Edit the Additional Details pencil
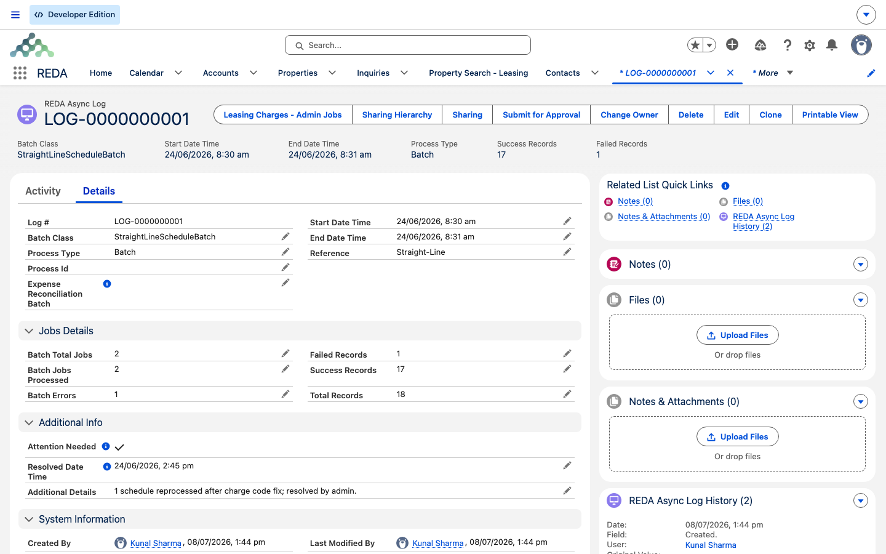 pyautogui.click(x=567, y=491)
